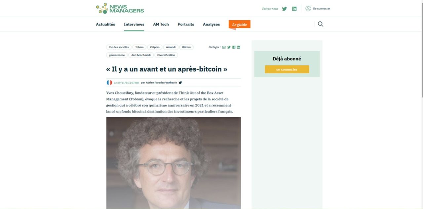The width and height of the screenshot is (423, 209).
Task: Select the Tobam tag
Action: pos(139,47)
